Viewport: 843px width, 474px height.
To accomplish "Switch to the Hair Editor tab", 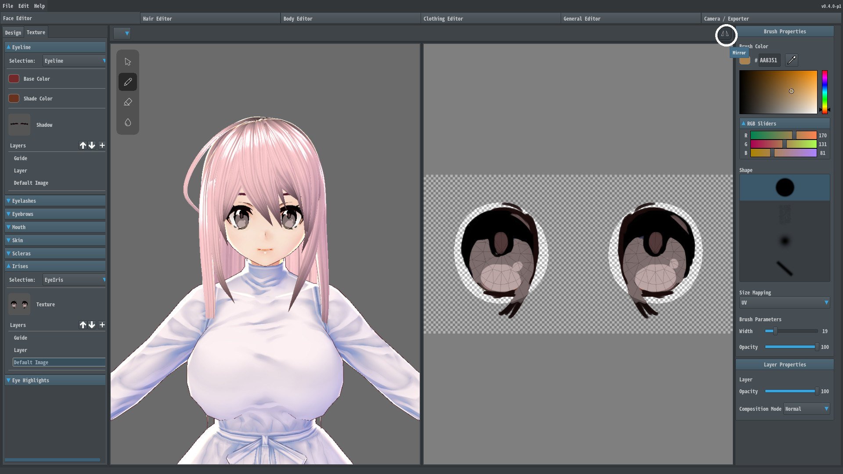I will click(158, 18).
